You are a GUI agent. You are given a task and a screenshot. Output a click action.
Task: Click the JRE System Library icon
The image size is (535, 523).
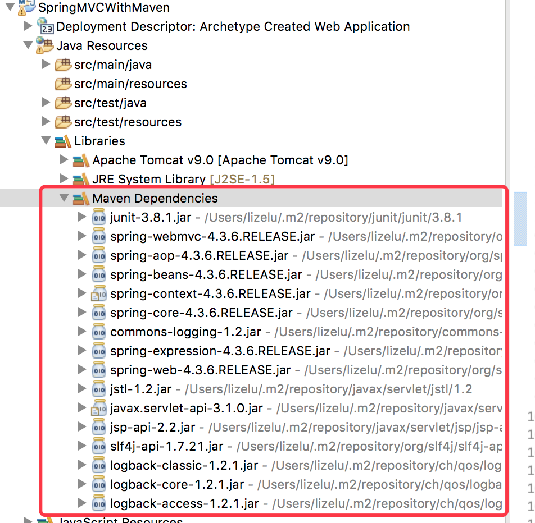coord(81,179)
